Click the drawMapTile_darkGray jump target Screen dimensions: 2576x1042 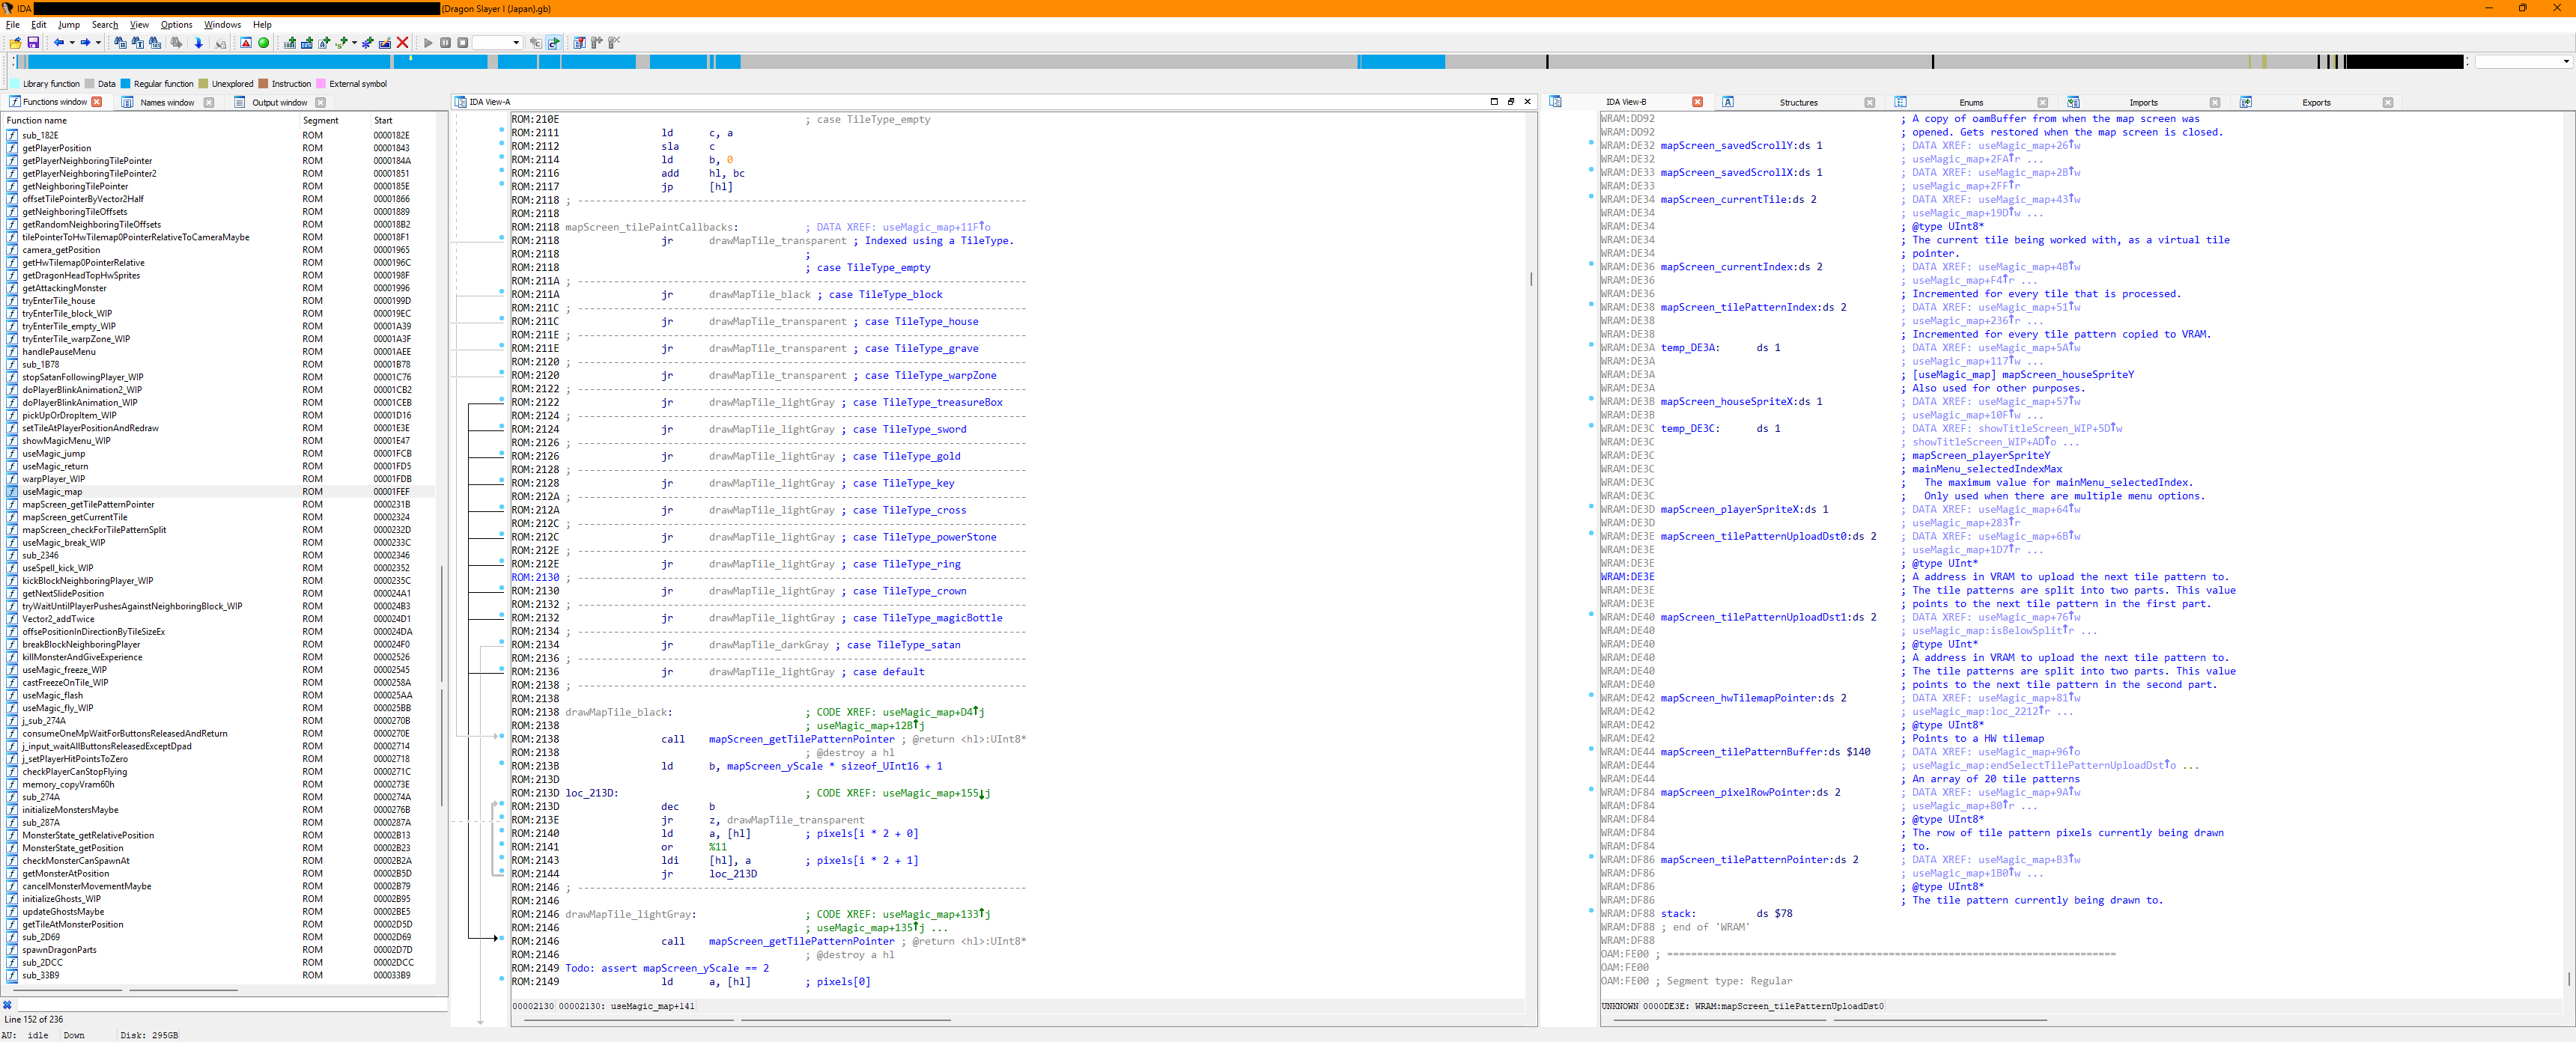(768, 645)
